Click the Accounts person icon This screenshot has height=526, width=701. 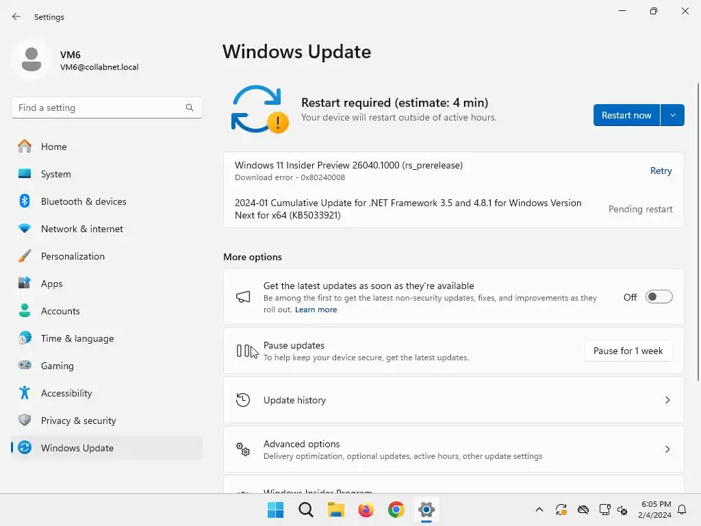(25, 310)
